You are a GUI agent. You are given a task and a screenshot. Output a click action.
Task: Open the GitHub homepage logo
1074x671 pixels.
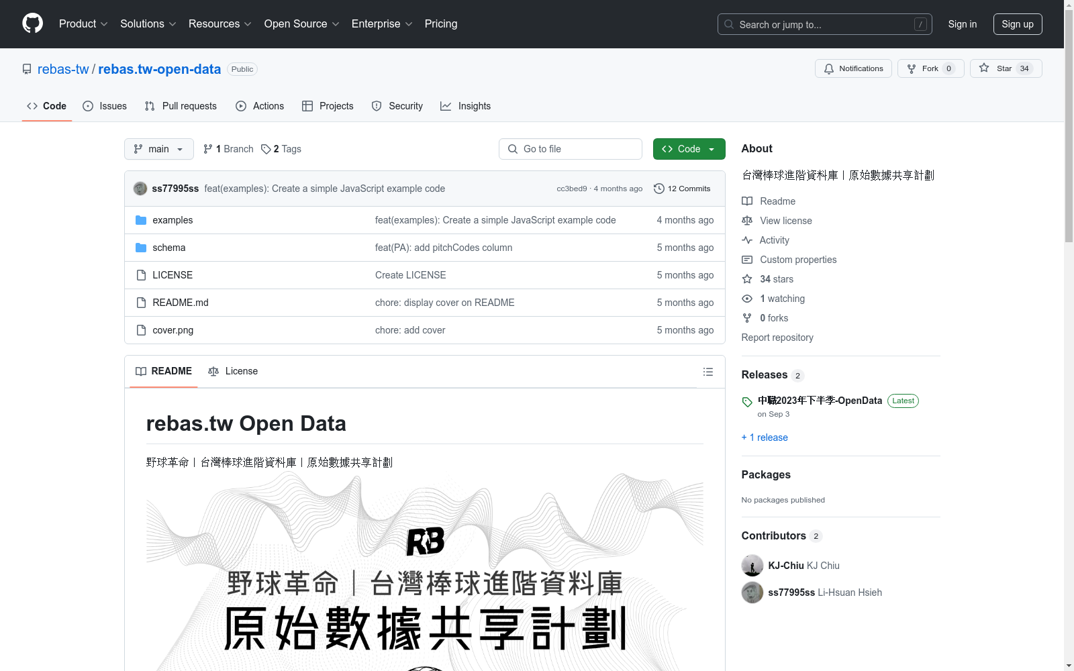pyautogui.click(x=32, y=23)
